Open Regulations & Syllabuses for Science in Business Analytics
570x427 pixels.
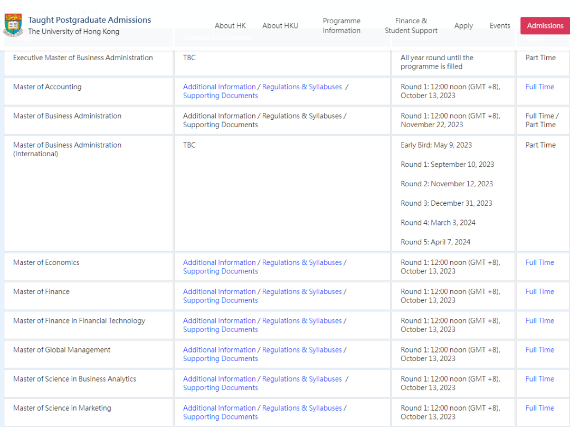tap(302, 378)
